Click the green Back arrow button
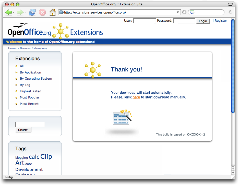Image resolution: width=239 pixels, height=185 pixels. [x=8, y=12]
